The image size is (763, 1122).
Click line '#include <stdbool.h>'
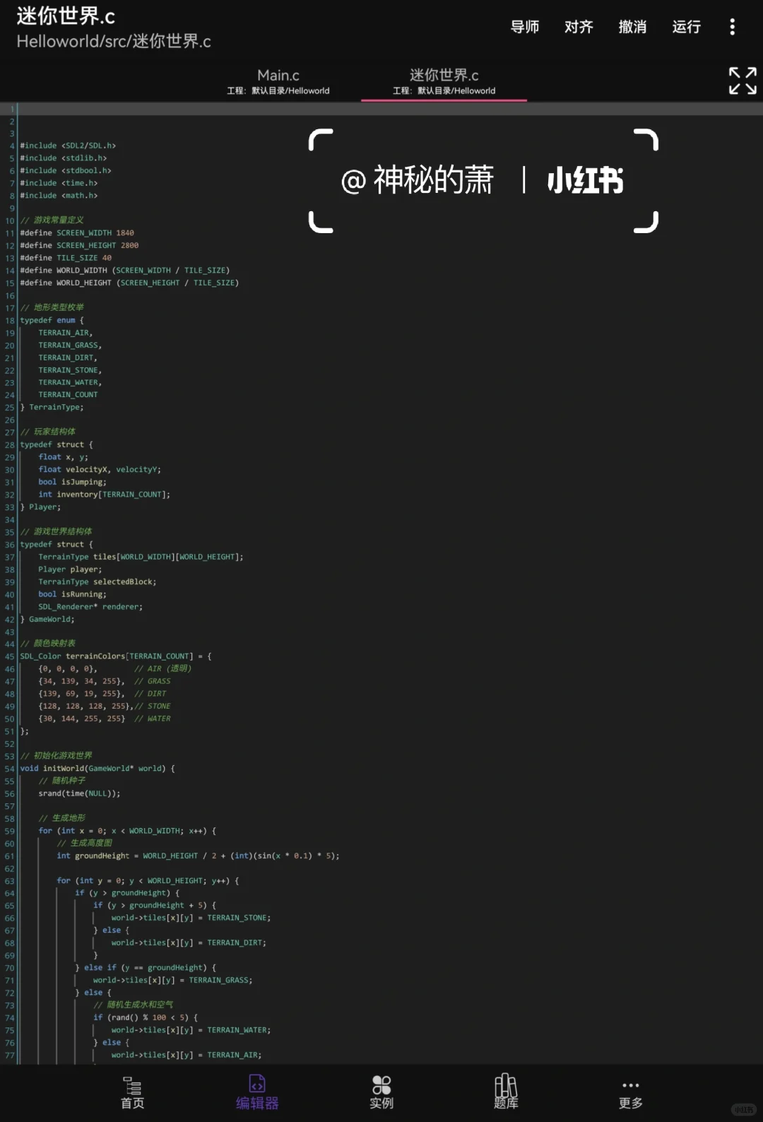click(x=66, y=170)
